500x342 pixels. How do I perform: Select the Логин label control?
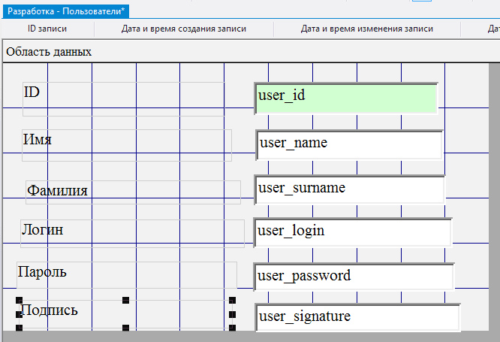(42, 230)
